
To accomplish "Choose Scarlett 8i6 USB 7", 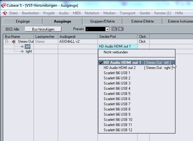I will 137,104.
